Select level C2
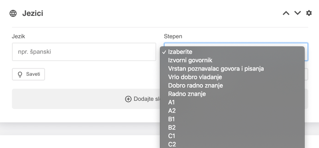 click(232, 144)
